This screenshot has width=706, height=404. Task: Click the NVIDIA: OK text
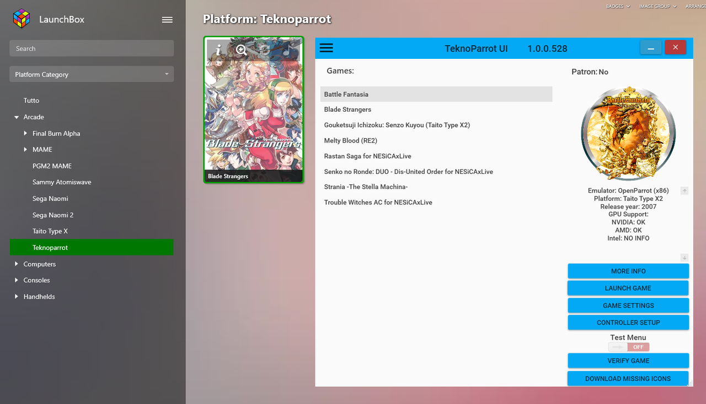[x=628, y=222]
